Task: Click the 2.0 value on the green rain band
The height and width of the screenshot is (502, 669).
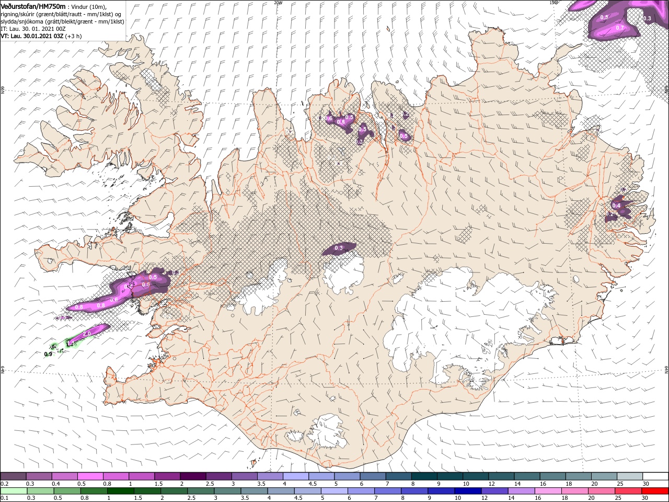Action: [87, 334]
